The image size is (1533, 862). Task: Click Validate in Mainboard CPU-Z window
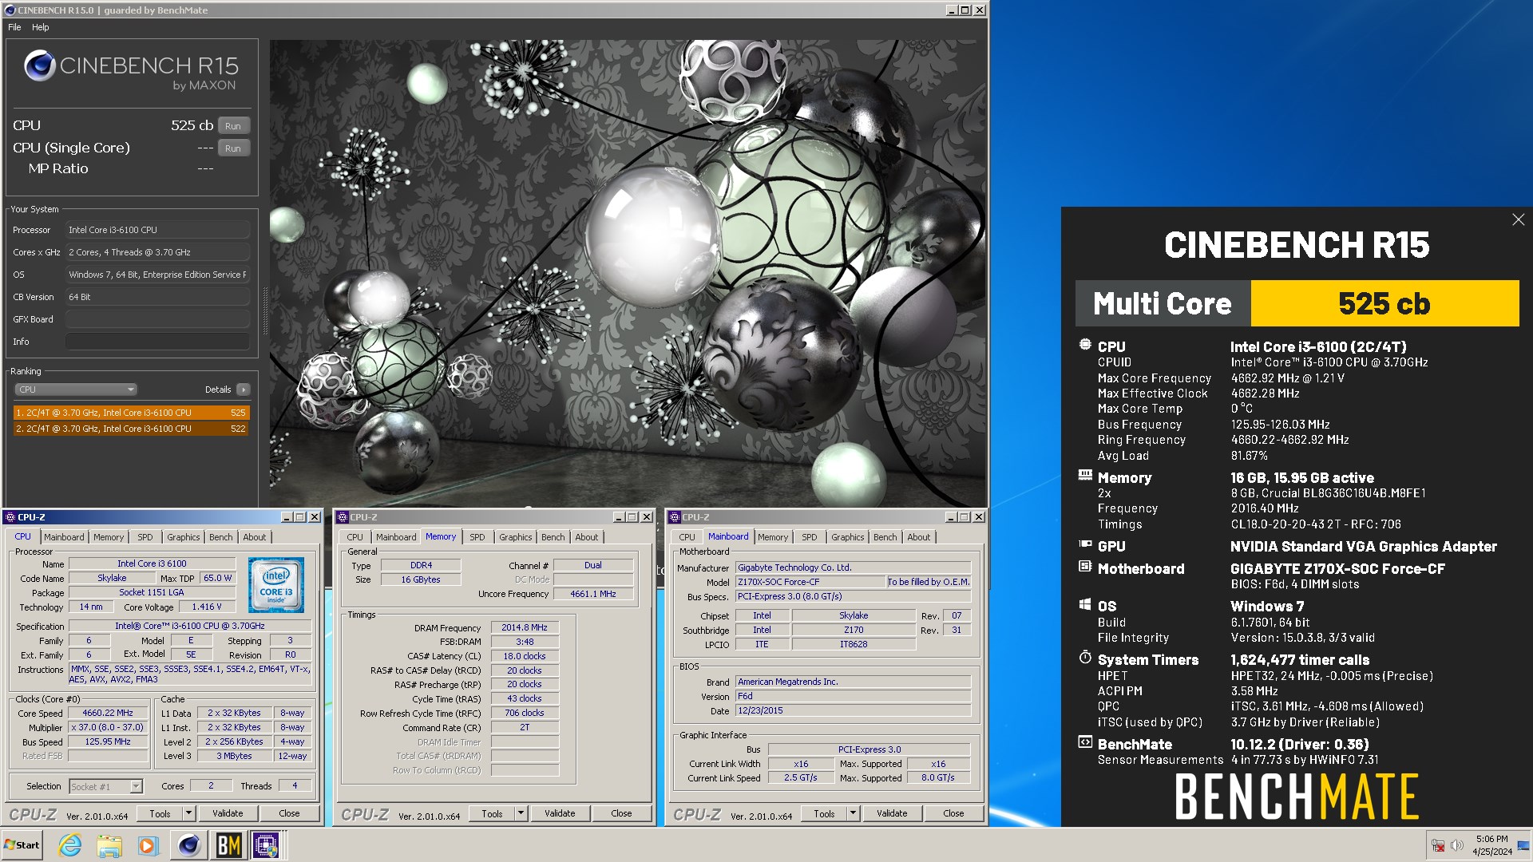click(892, 813)
